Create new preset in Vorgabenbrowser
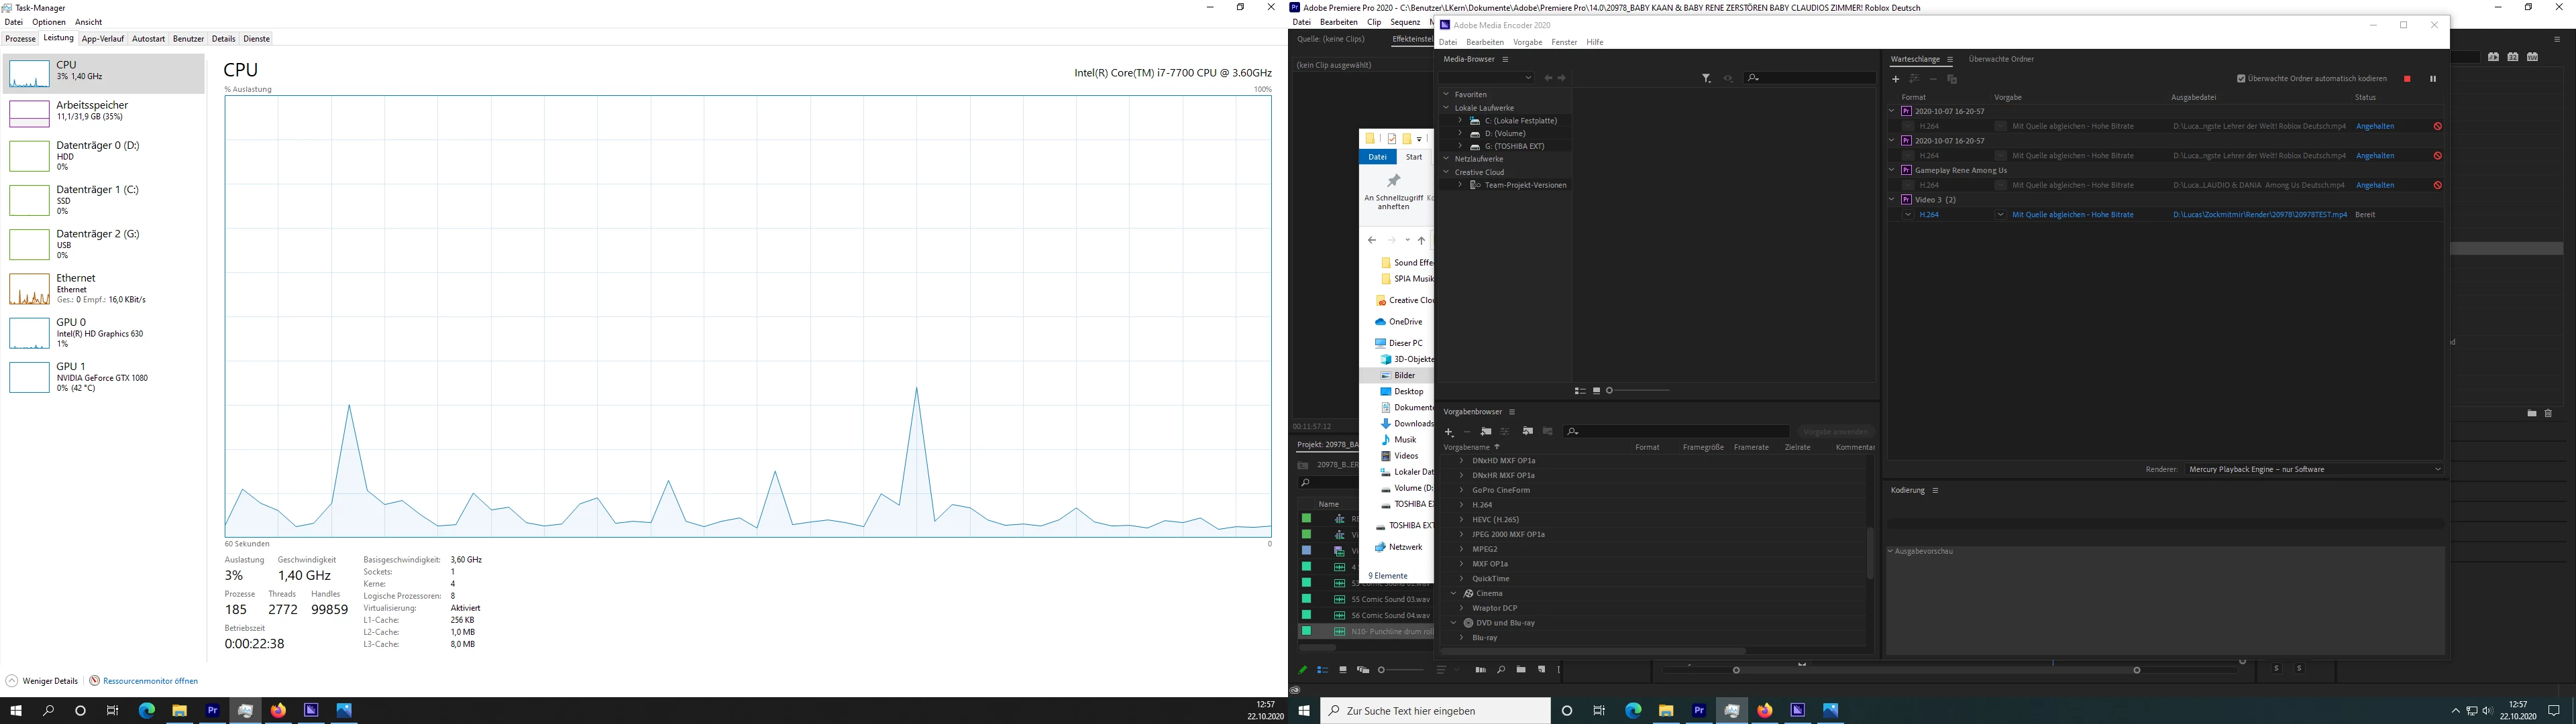Viewport: 2576px width, 724px height. (1448, 432)
